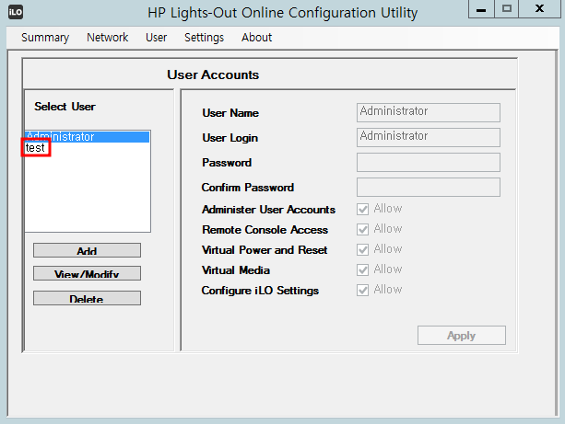Click the iLO application icon in title bar
Image resolution: width=565 pixels, height=424 pixels.
[x=16, y=12]
